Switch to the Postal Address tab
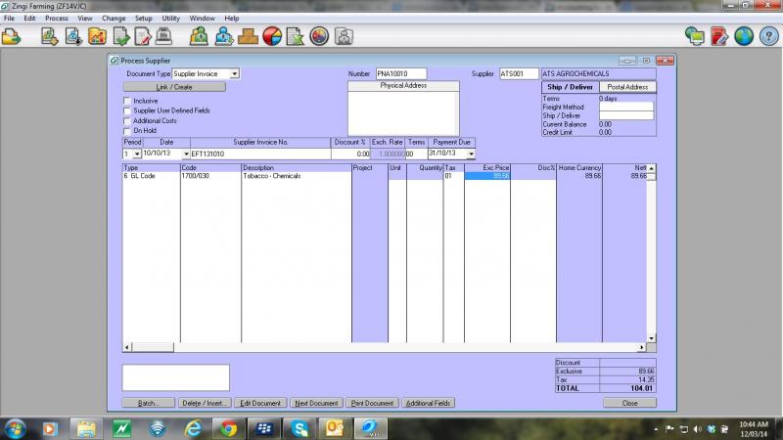Screen dimensions: 783x440 [x=627, y=87]
